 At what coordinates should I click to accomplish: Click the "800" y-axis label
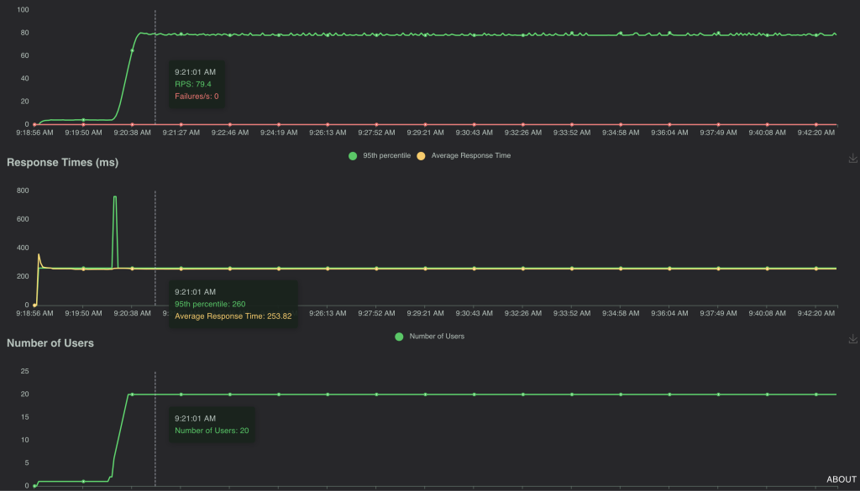coord(23,191)
